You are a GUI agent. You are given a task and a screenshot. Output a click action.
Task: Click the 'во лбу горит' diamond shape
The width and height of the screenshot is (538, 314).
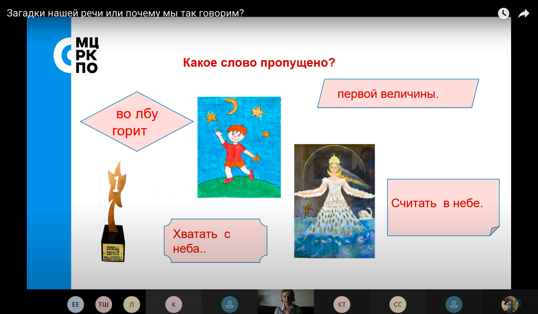(x=137, y=121)
